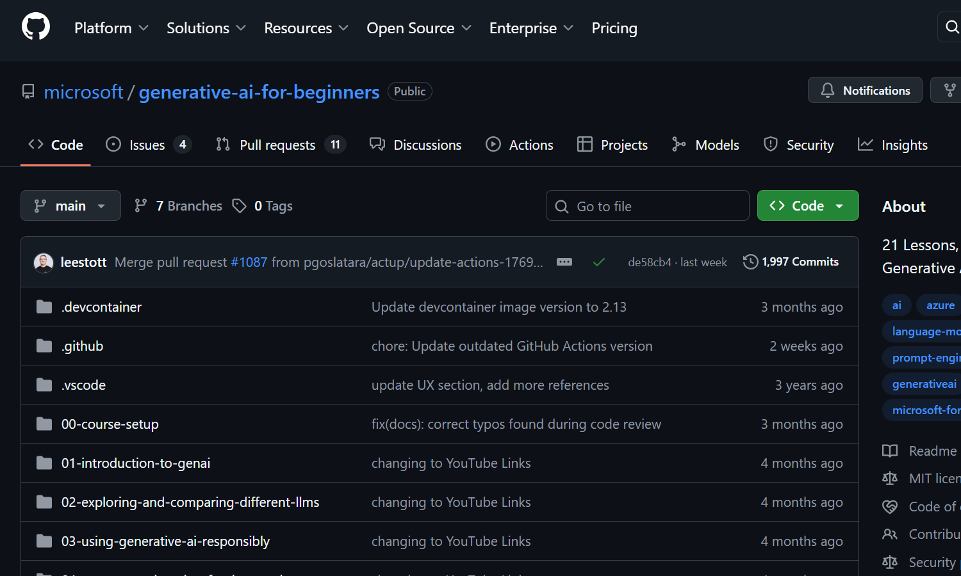Image resolution: width=961 pixels, height=576 pixels.
Task: Open commits history clock icon
Action: click(x=750, y=262)
